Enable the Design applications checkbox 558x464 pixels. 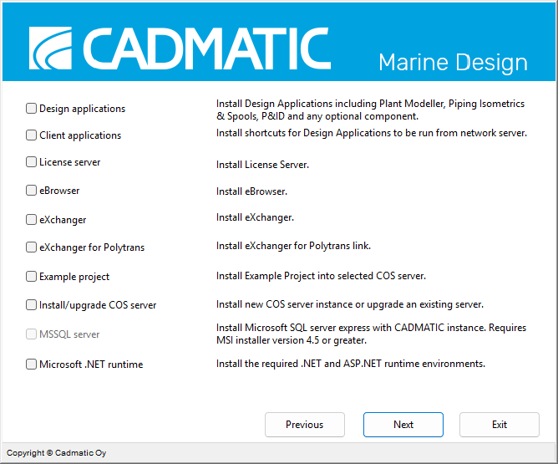pos(32,109)
